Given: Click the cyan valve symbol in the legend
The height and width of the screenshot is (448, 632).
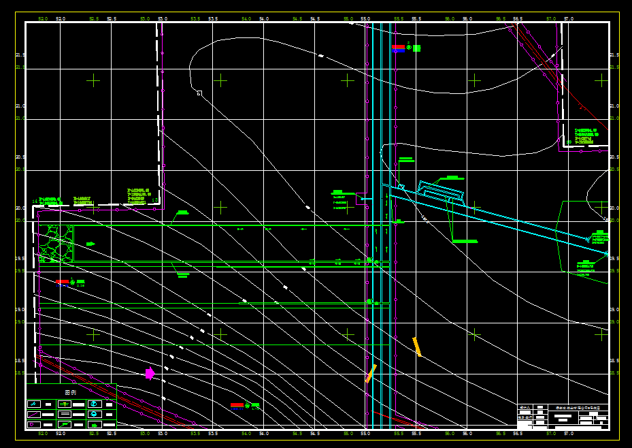Looking at the screenshot, I should pyautogui.click(x=33, y=404).
